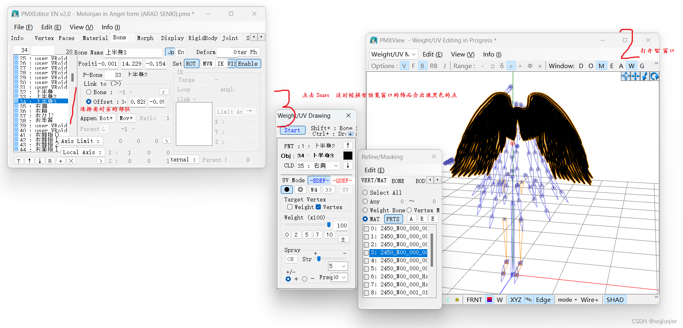Click the Enable button in bone settings
683x328 pixels.
(x=248, y=64)
